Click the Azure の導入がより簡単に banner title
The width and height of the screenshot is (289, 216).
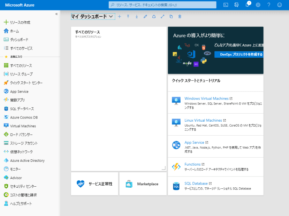click(x=199, y=35)
